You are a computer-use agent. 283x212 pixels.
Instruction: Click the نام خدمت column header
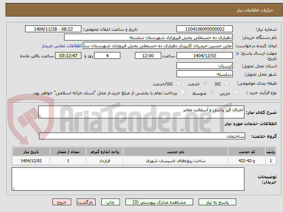pos(176,152)
